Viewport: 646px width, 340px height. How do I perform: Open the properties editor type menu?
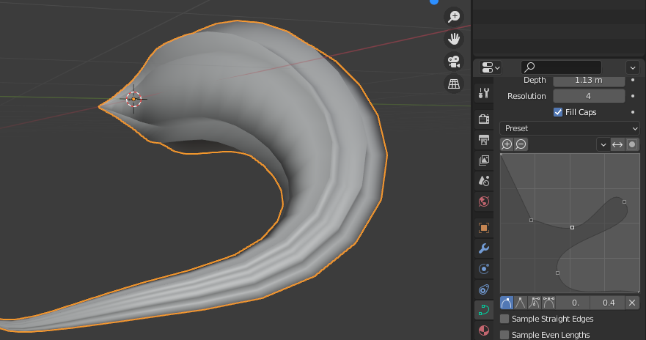(x=491, y=67)
